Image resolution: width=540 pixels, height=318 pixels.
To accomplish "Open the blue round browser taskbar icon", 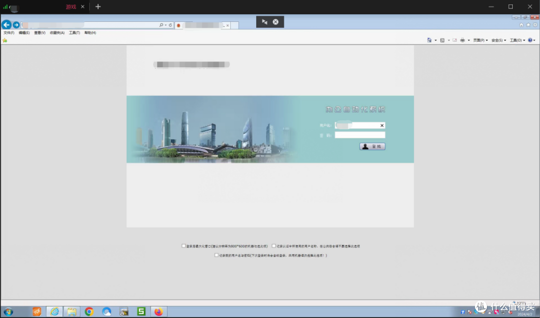I will point(106,312).
